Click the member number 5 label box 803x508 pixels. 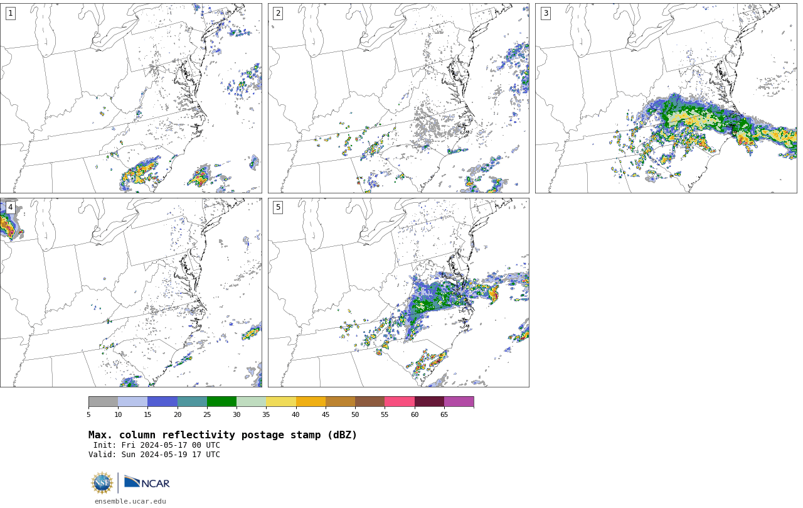[x=278, y=207]
